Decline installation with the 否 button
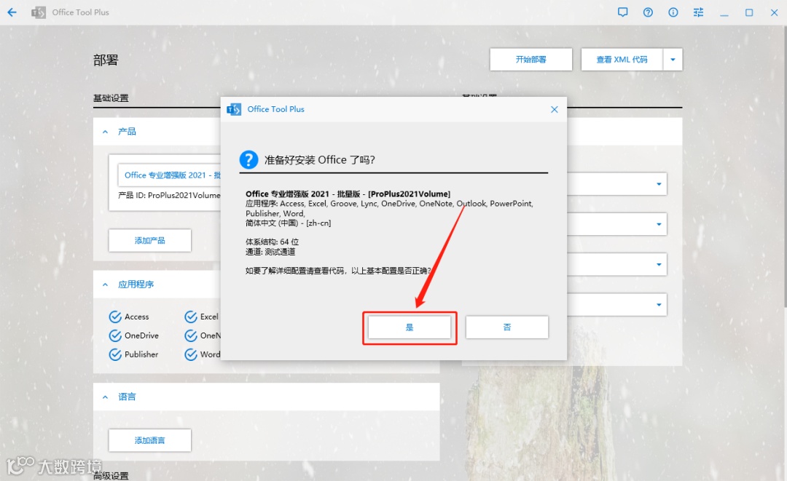Image resolution: width=787 pixels, height=481 pixels. coord(507,327)
